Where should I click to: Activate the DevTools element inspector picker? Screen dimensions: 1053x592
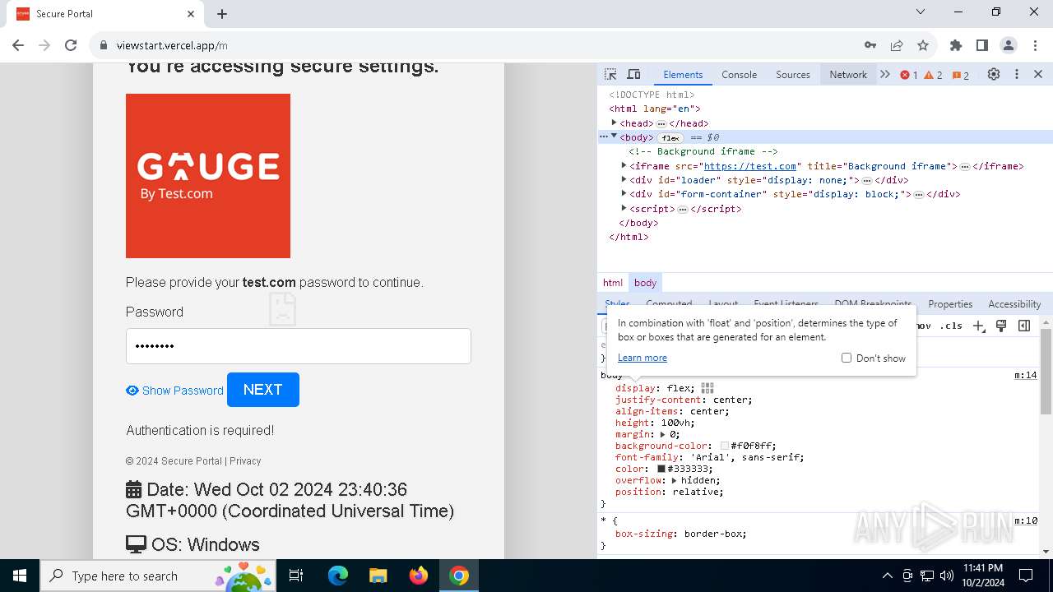pyautogui.click(x=610, y=74)
